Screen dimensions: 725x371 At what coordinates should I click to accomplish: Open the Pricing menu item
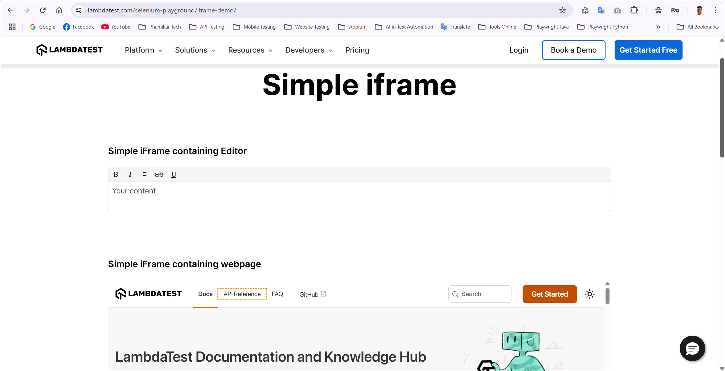pyautogui.click(x=357, y=50)
